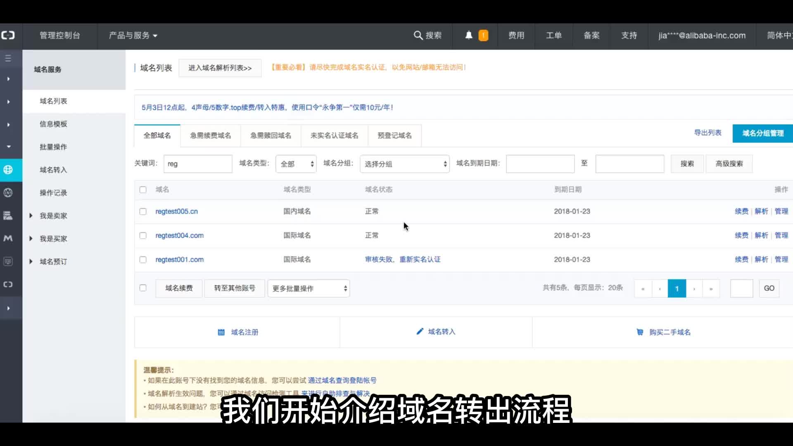Open 费用 in top navigation
The width and height of the screenshot is (793, 446).
point(516,36)
